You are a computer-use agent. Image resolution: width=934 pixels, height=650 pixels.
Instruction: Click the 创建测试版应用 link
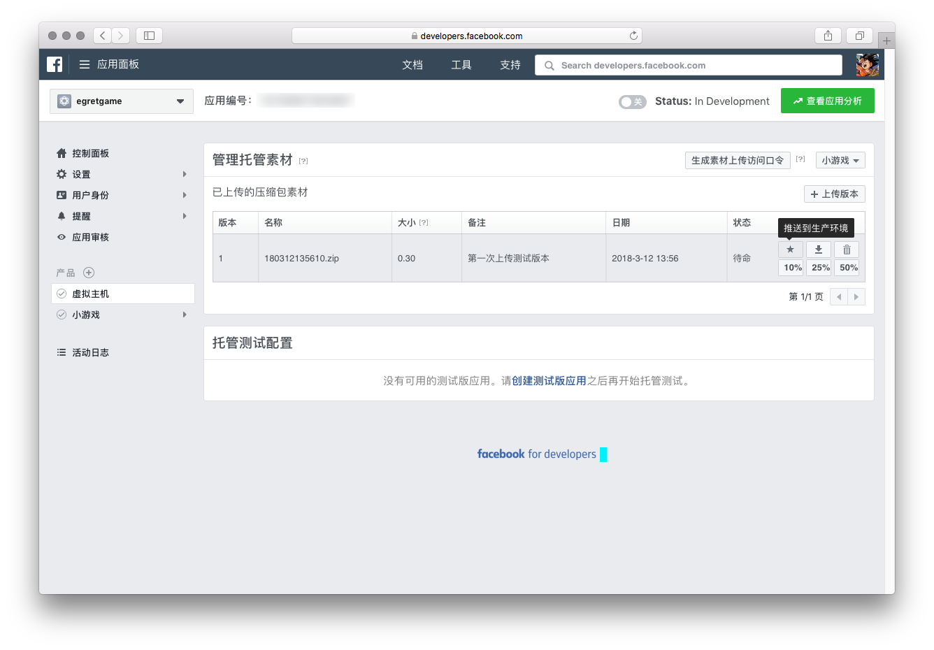(x=549, y=381)
